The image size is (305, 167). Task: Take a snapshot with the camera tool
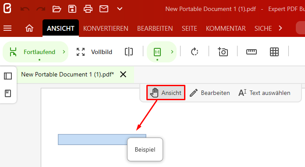point(223,52)
